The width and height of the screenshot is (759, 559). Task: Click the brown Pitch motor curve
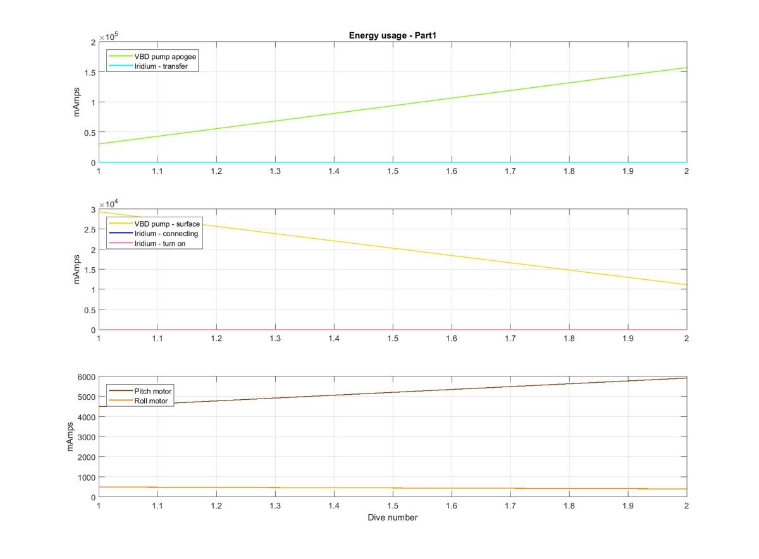click(x=393, y=392)
